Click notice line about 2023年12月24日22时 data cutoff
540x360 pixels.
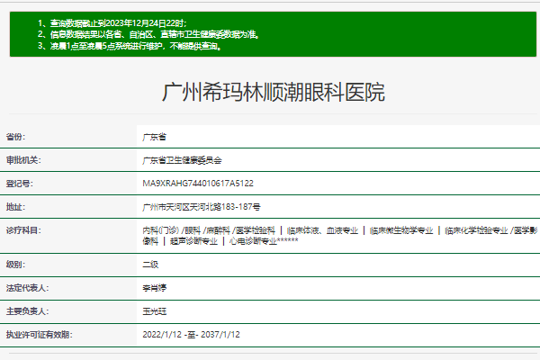(x=112, y=23)
